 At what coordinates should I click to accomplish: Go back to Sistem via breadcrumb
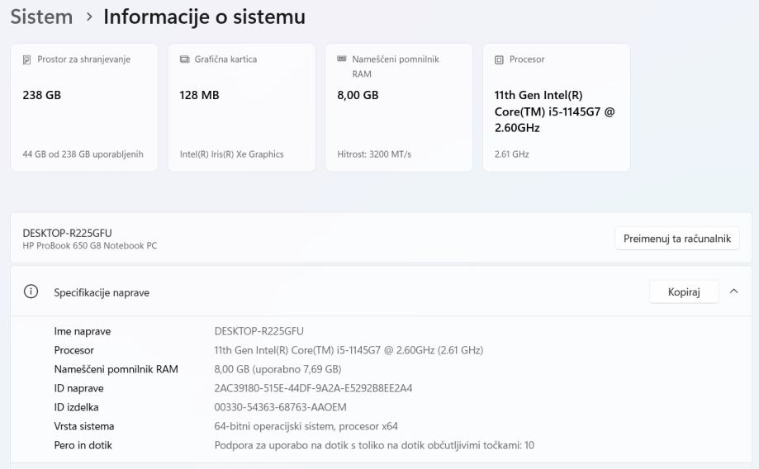click(41, 17)
